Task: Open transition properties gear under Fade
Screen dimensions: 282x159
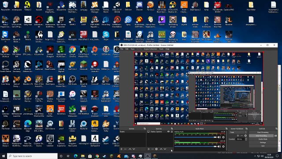Action: pyautogui.click(x=245, y=136)
